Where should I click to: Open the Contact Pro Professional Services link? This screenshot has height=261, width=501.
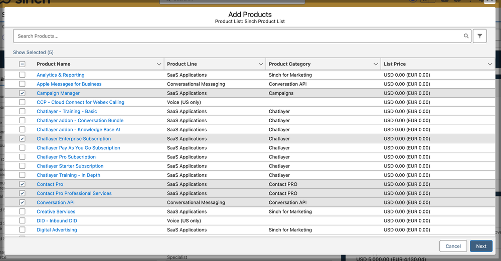click(74, 193)
